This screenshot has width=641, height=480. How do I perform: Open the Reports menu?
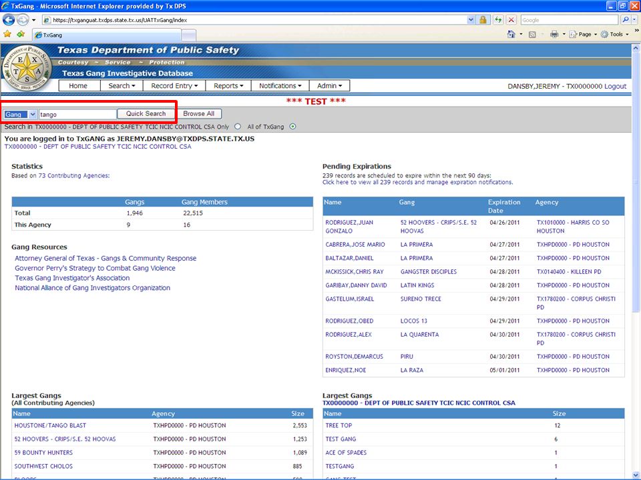coord(228,86)
